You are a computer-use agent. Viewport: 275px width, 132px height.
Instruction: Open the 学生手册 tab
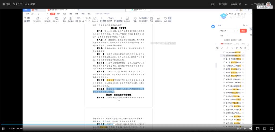18,4
